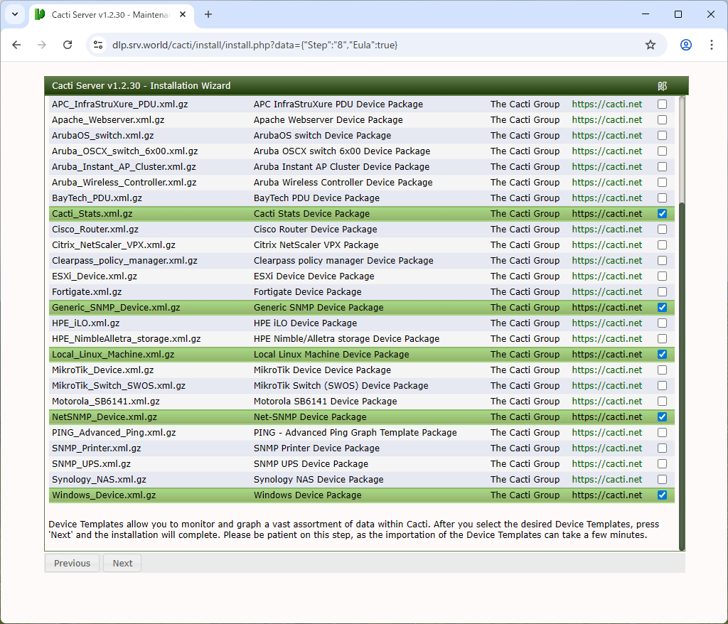This screenshot has height=624, width=728.
Task: Open the Chrome three-dot menu
Action: tap(712, 45)
